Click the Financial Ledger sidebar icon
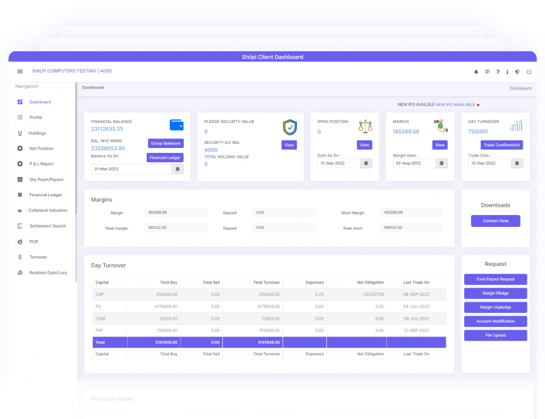 pos(20,195)
